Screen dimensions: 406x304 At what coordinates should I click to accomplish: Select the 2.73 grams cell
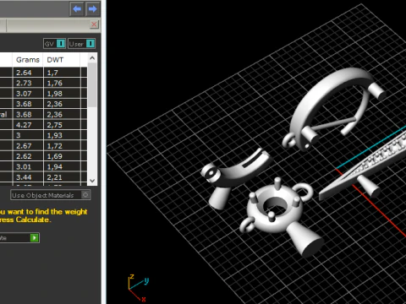click(x=28, y=83)
